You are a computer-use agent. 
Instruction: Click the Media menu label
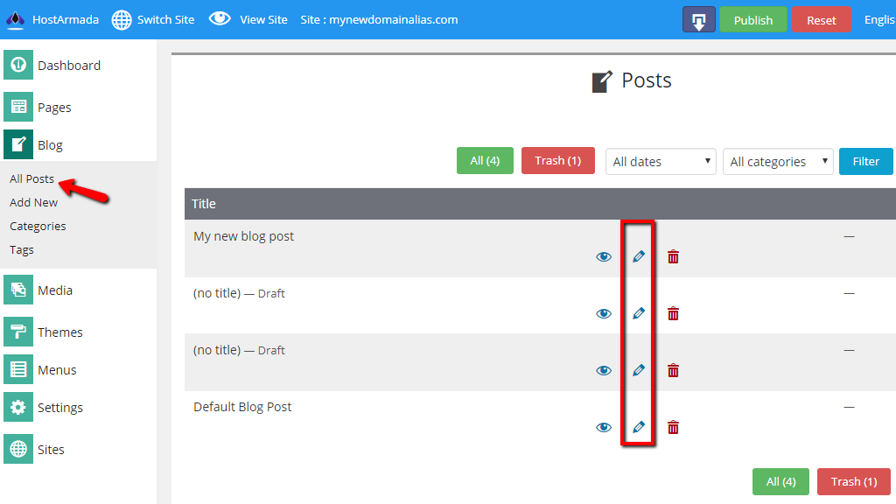coord(55,290)
